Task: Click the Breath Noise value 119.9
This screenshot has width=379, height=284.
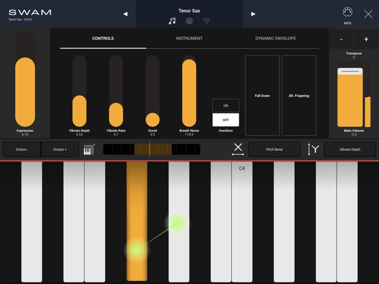Action: click(x=189, y=134)
